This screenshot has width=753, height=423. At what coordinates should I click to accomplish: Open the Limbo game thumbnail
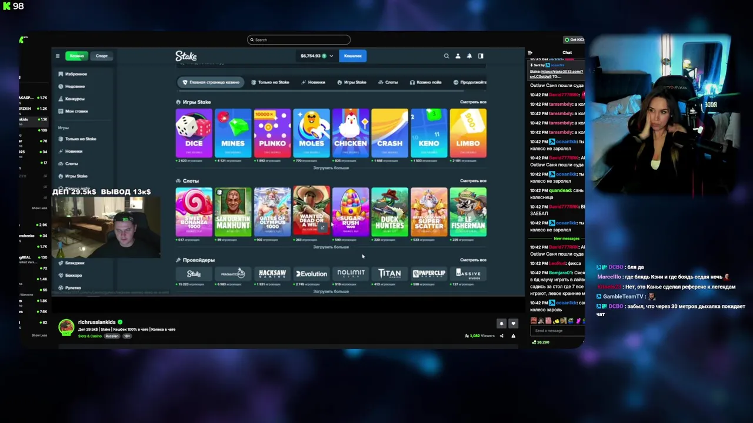468,133
